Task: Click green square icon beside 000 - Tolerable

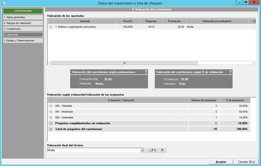Action: 51,106
